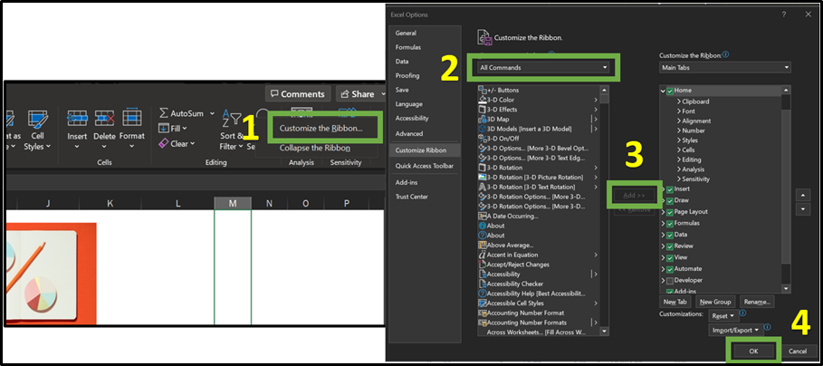Uncheck the Formulas tab checkbox
The height and width of the screenshot is (366, 823).
(670, 224)
